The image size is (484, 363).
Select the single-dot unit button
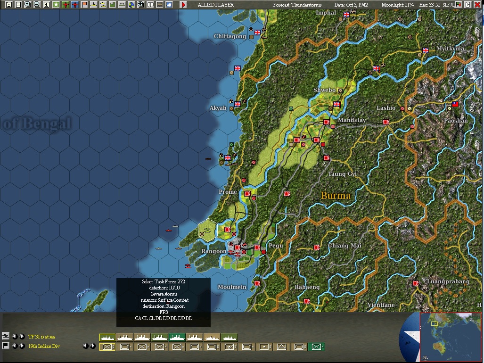[x=264, y=347]
